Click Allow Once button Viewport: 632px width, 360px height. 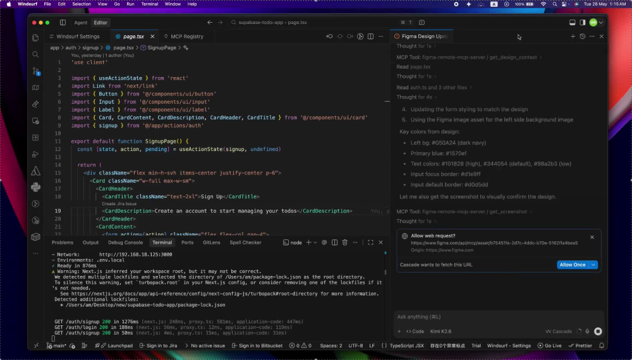[x=573, y=265]
